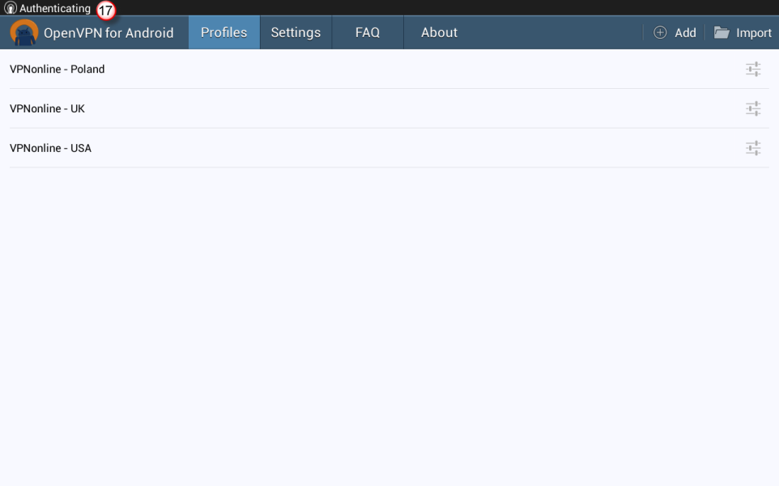Open settings icon for VPNonline - Poland profile
This screenshot has width=779, height=486.
[x=753, y=69]
